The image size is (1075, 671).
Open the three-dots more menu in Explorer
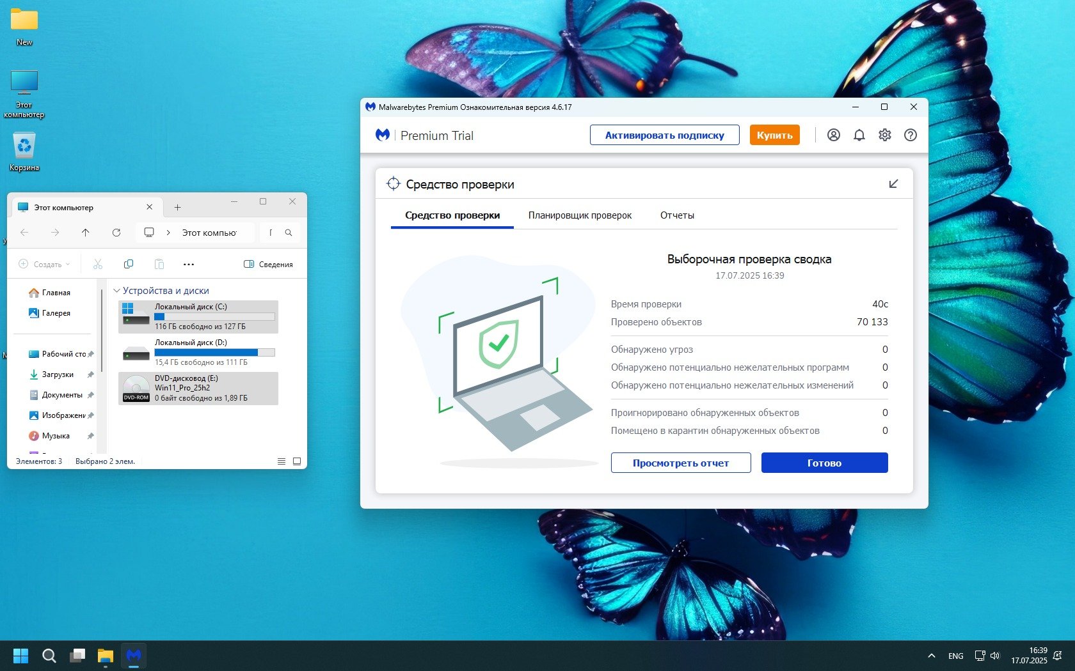(189, 264)
